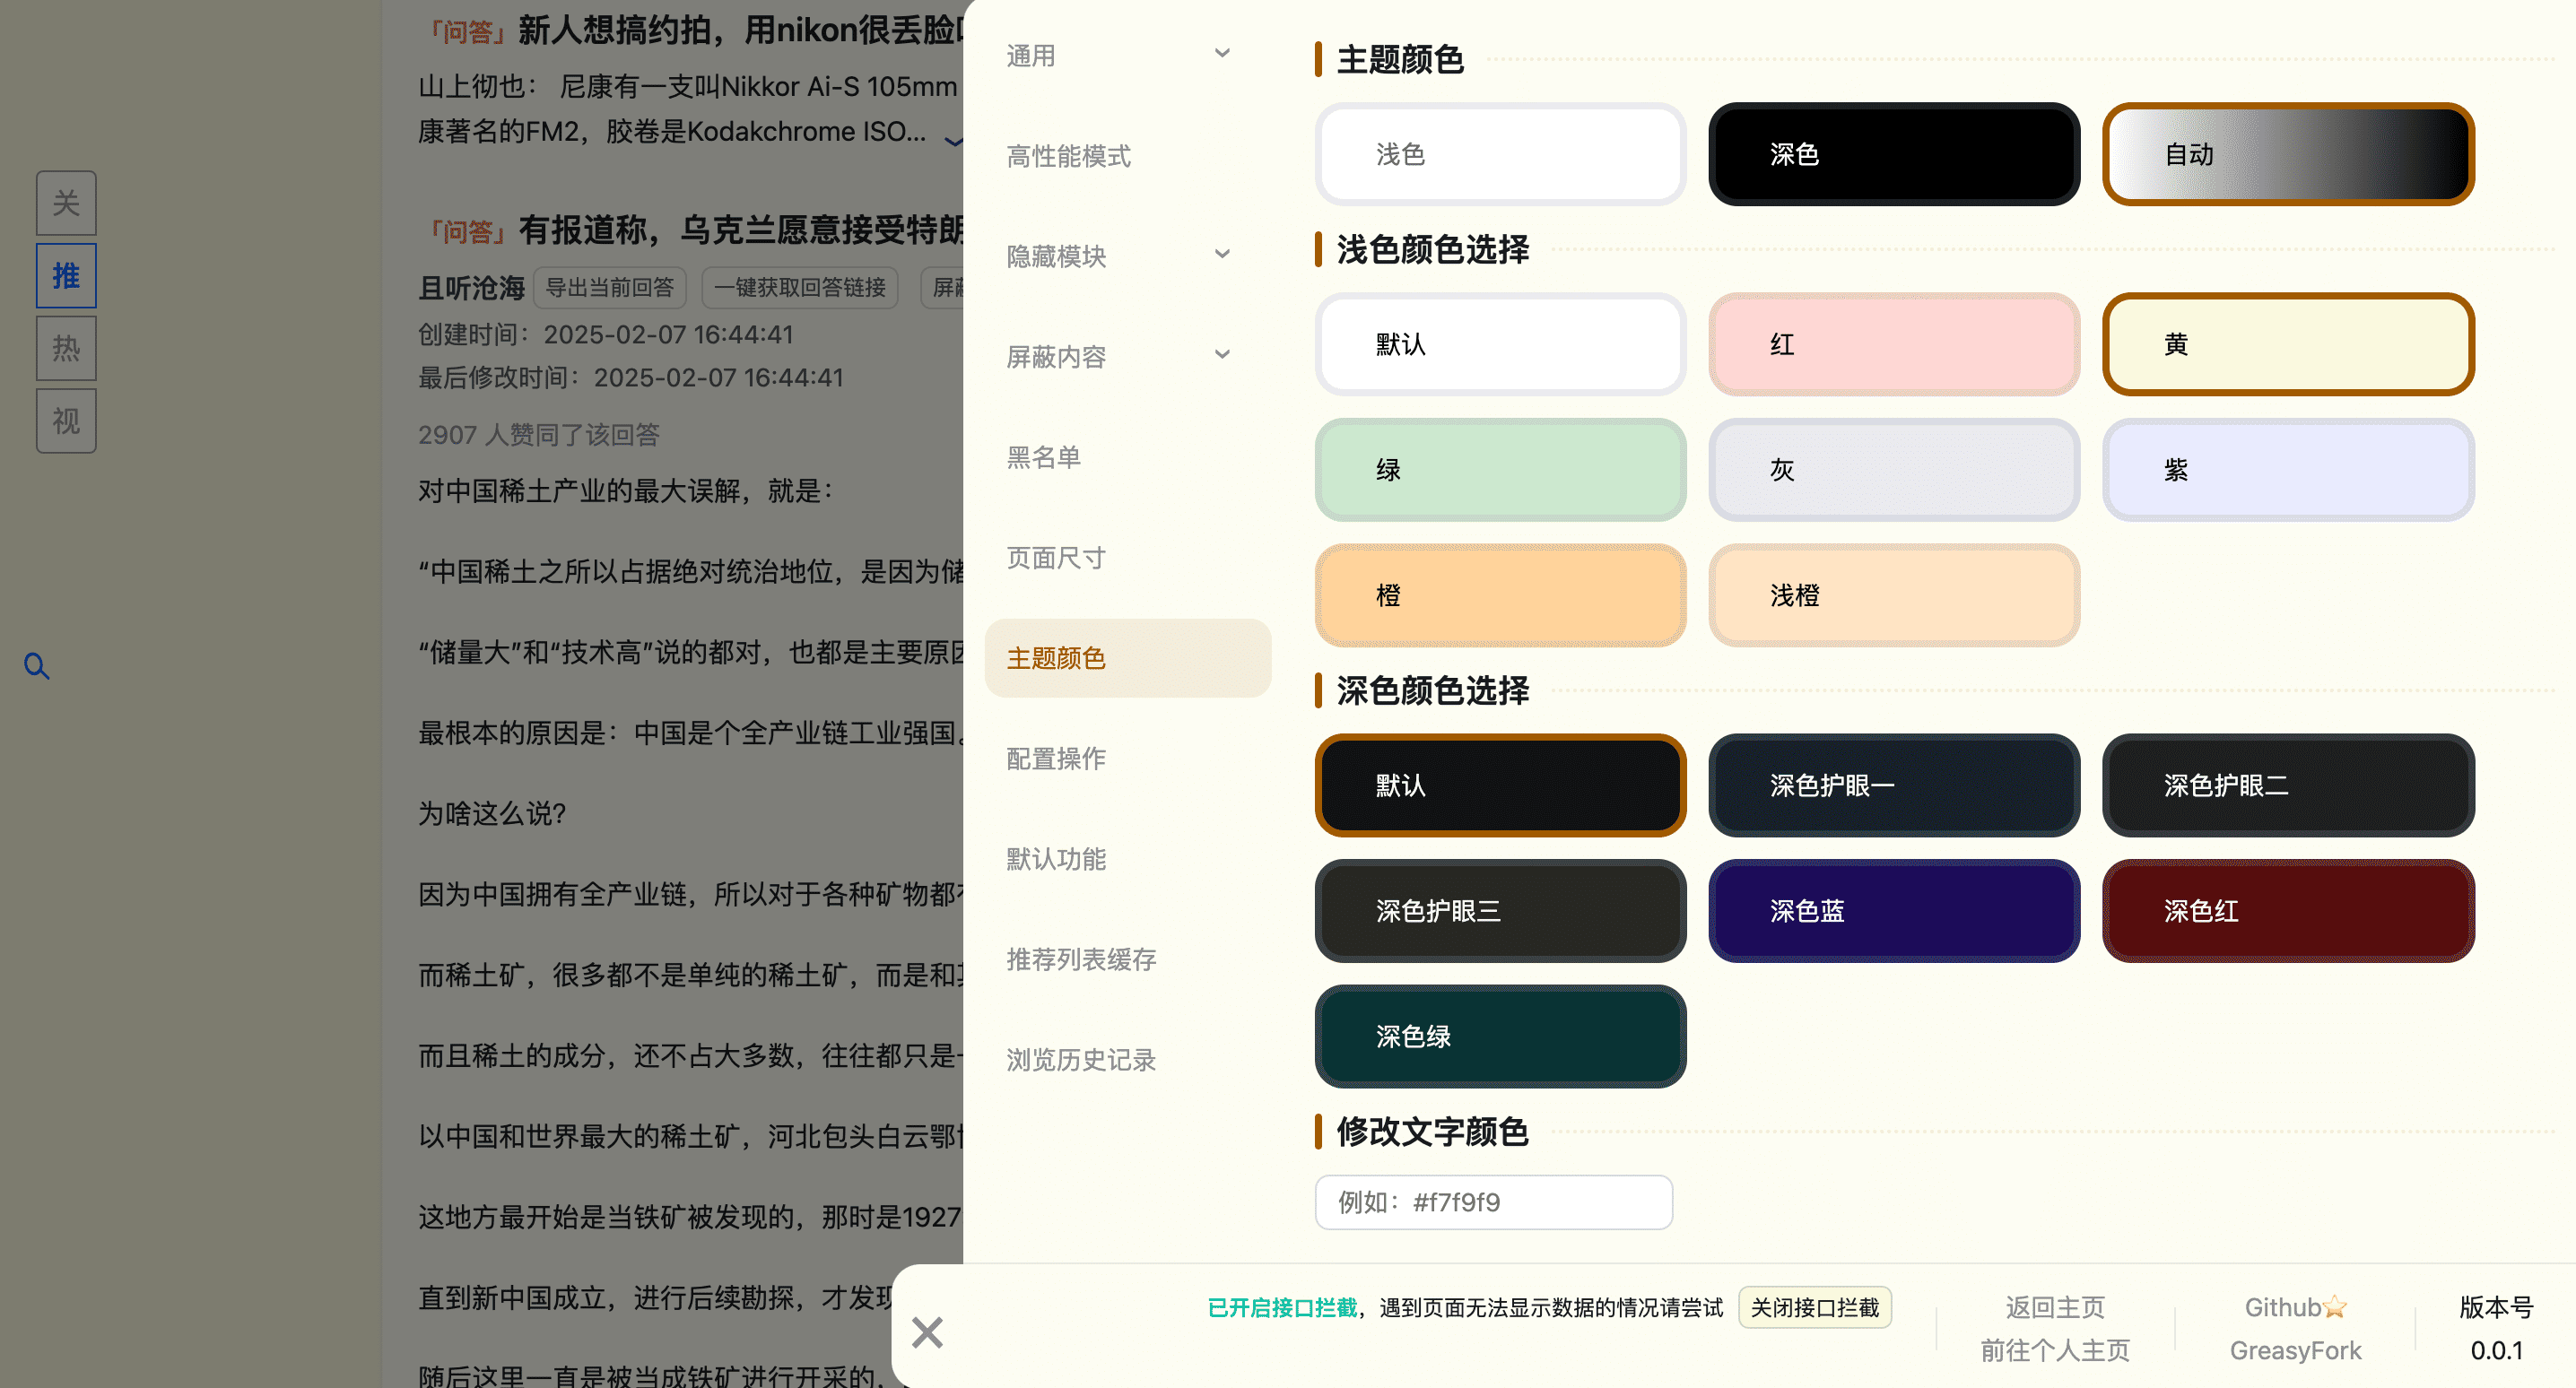2576x1388 pixels.
Task: Expand the 隐藏模块 section chevron
Action: [x=1221, y=255]
